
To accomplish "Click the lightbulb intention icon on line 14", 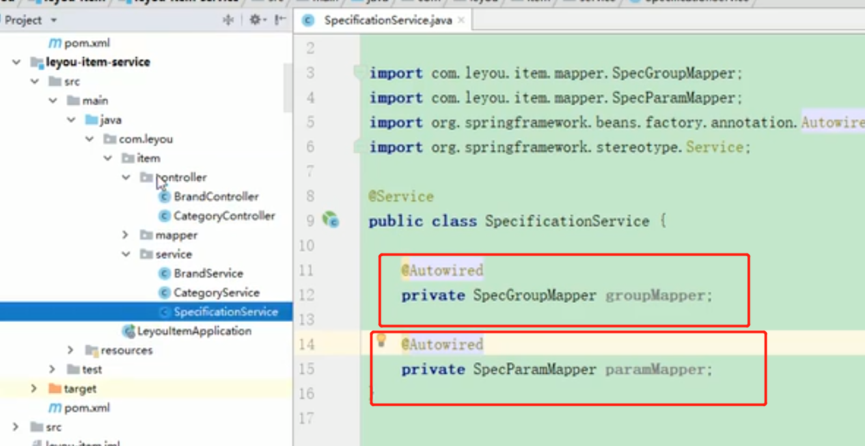I will (x=381, y=340).
